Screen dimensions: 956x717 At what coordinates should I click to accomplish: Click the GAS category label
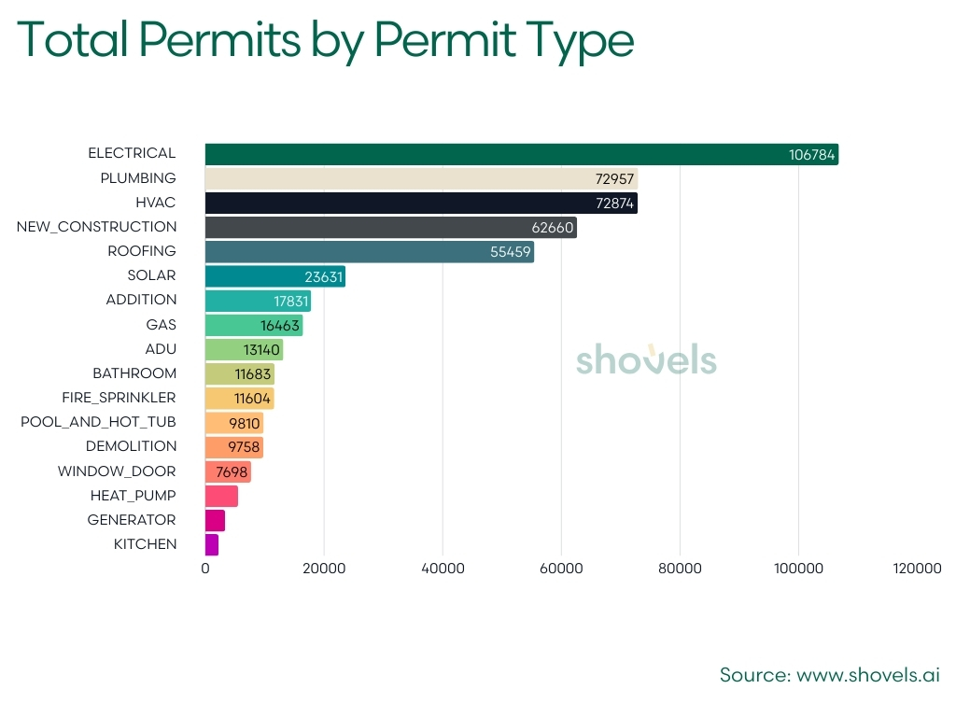pyautogui.click(x=161, y=325)
